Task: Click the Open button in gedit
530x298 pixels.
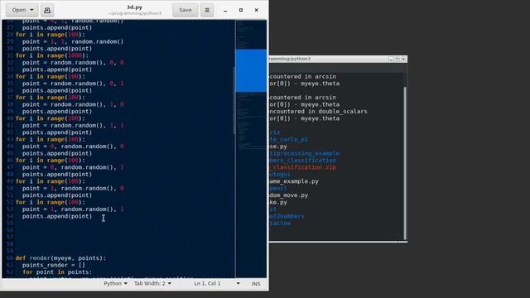Action: pos(18,10)
